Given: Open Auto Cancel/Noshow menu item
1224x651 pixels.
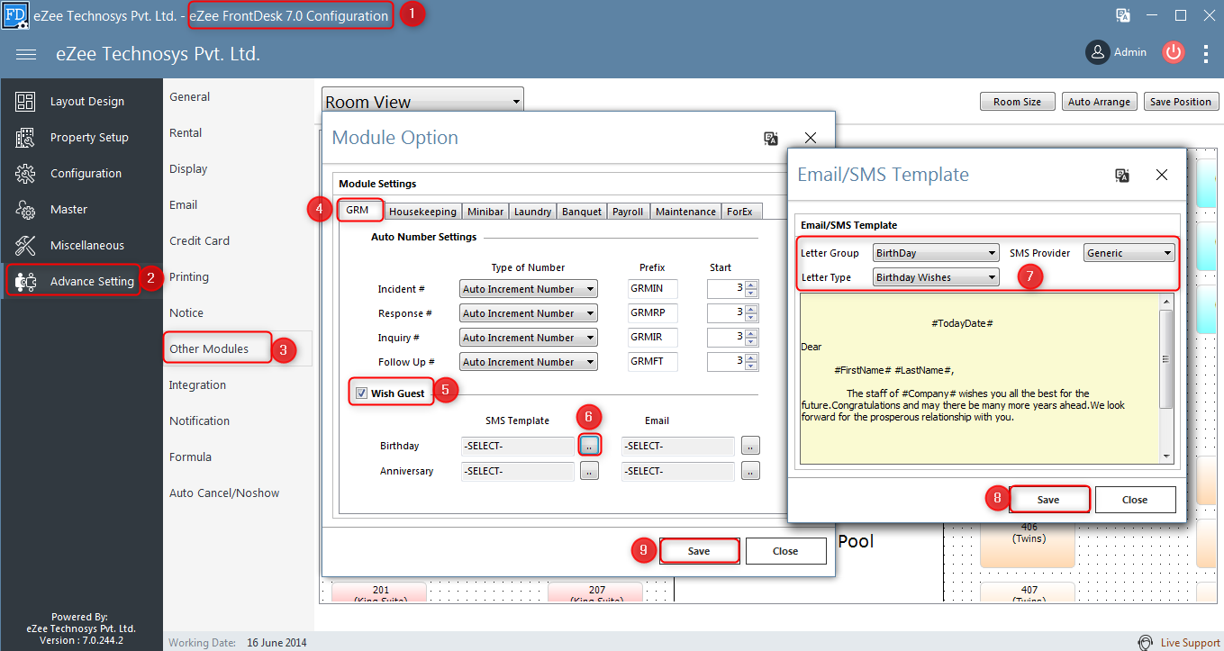Looking at the screenshot, I should click(x=224, y=493).
